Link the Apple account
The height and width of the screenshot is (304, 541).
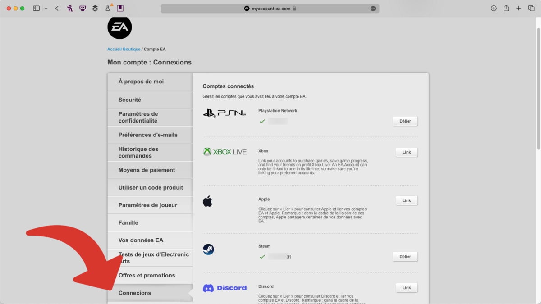pos(407,200)
